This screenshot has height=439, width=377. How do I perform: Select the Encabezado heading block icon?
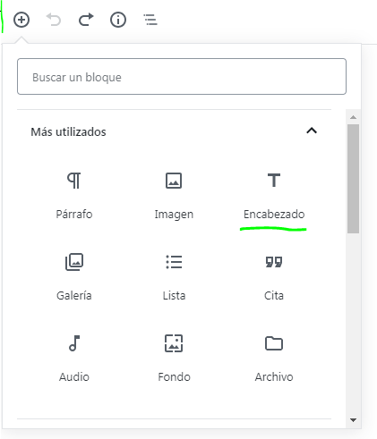pyautogui.click(x=274, y=180)
